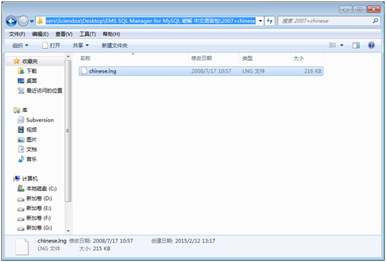Expand the 组织 toolbar dropdown
This screenshot has height=262, width=386.
20,46
